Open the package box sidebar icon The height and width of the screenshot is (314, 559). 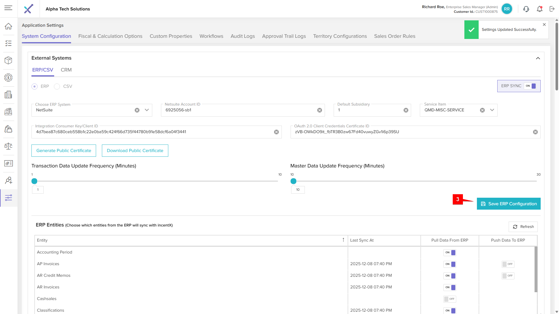tap(8, 60)
